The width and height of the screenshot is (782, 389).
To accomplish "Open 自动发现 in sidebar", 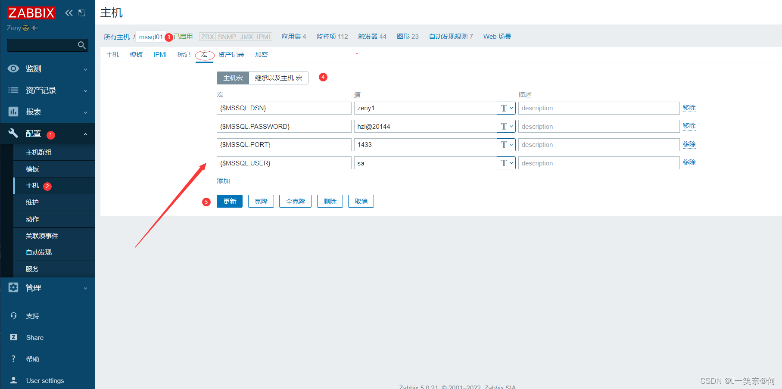I will tap(54, 252).
